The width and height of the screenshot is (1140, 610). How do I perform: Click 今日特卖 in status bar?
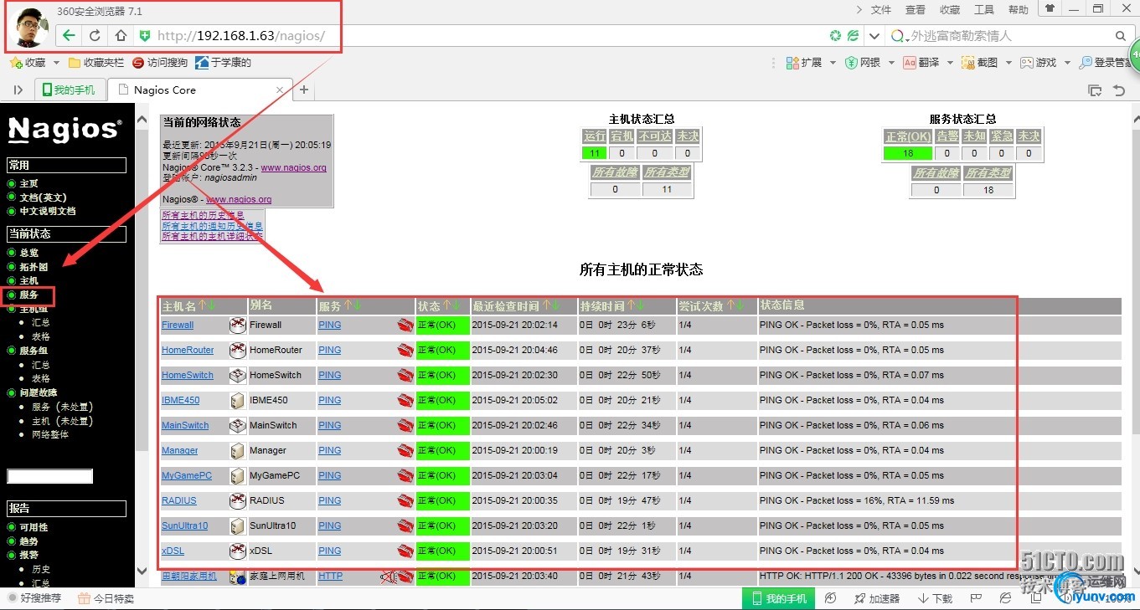click(106, 598)
